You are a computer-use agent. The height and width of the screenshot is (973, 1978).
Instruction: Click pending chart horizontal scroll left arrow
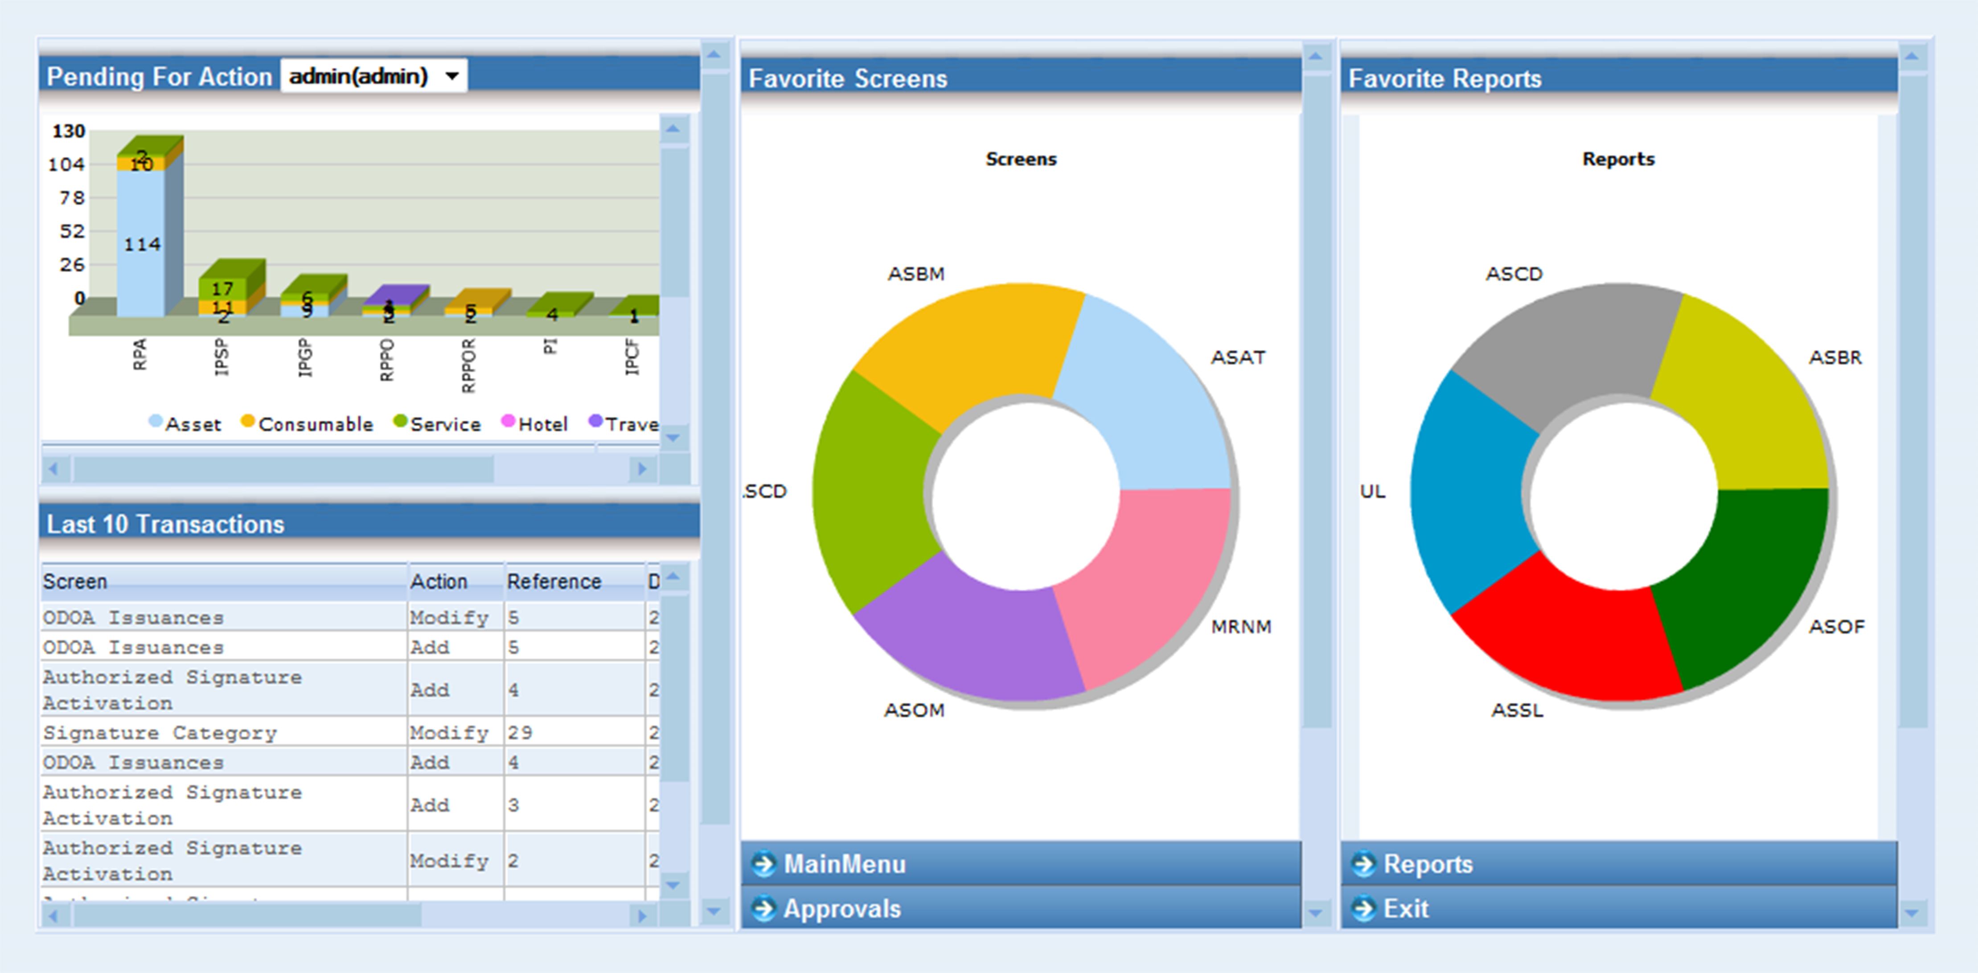(x=54, y=468)
